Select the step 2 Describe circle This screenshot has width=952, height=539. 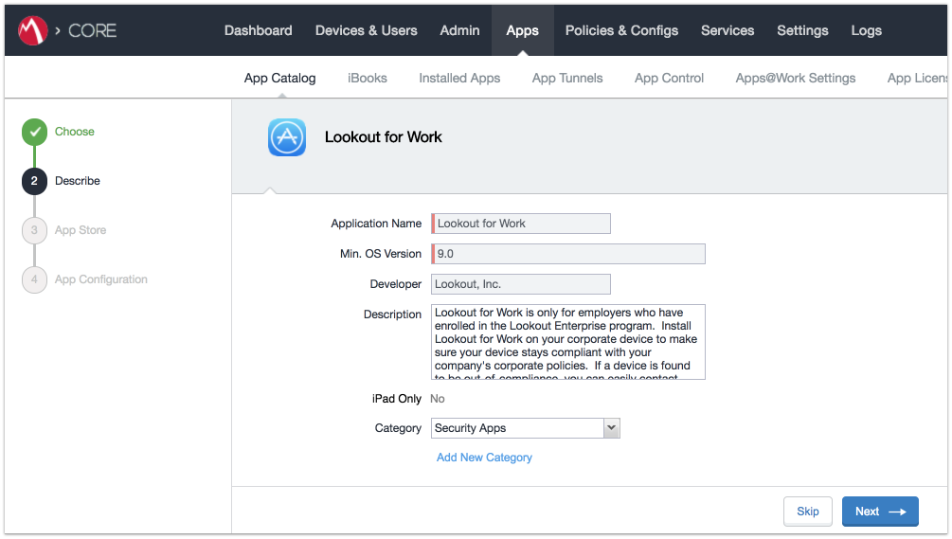pos(34,181)
